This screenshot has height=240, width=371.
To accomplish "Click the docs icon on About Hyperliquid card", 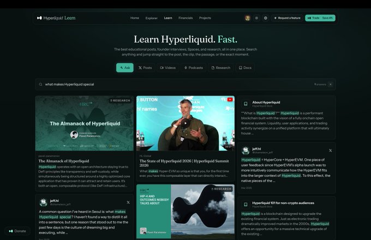I will tap(246, 104).
